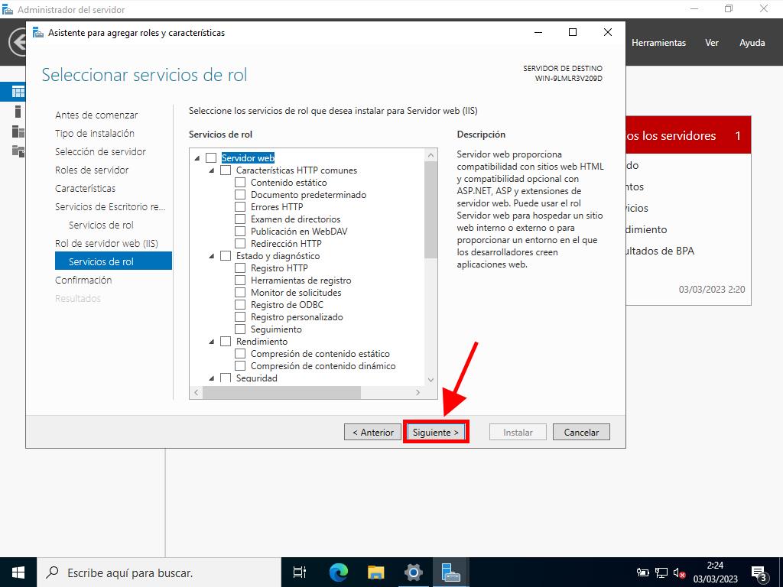Open Task View on the taskbar

tap(300, 572)
